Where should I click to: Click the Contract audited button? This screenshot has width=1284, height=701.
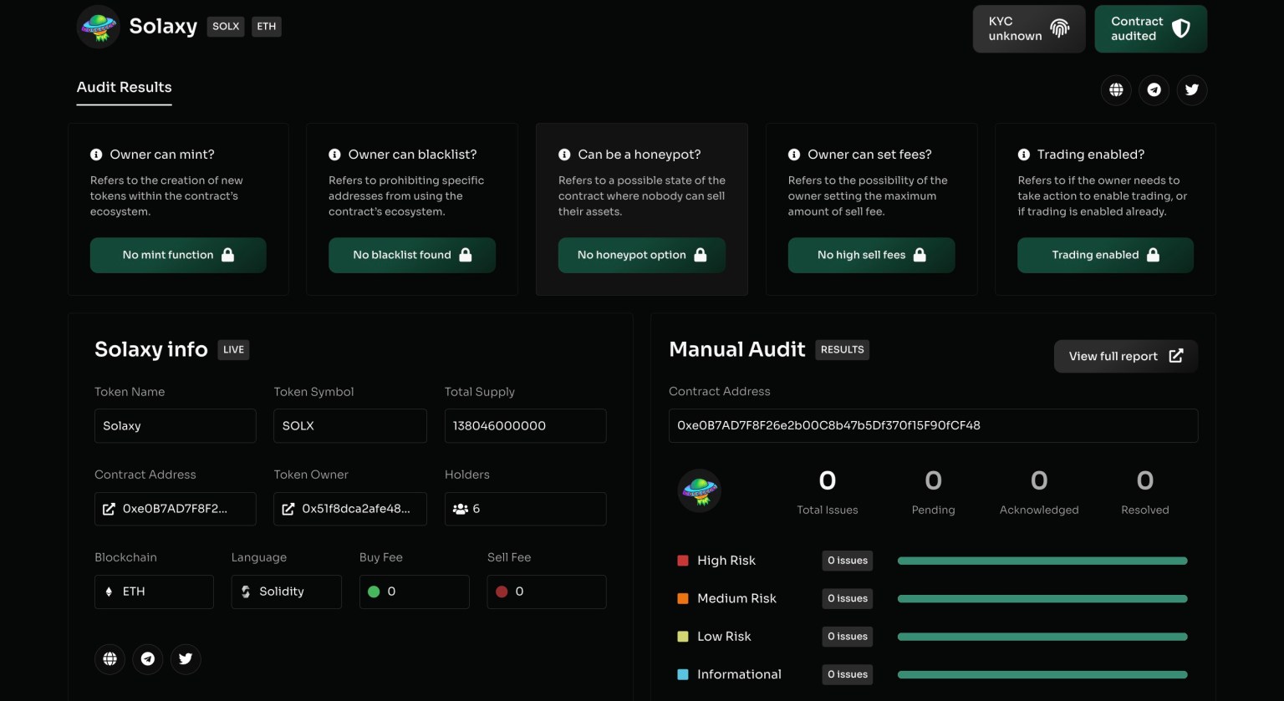click(x=1150, y=29)
